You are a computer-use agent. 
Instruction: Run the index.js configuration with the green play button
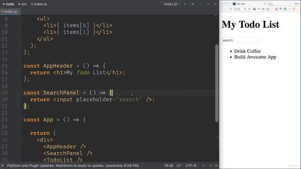pos(185,4)
